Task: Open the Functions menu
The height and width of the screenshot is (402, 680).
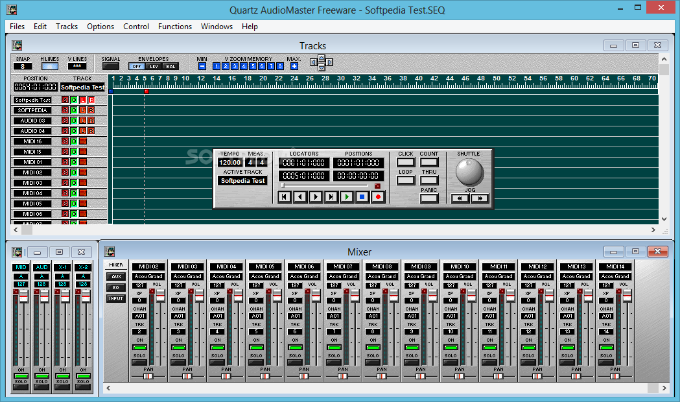Action: click(175, 27)
